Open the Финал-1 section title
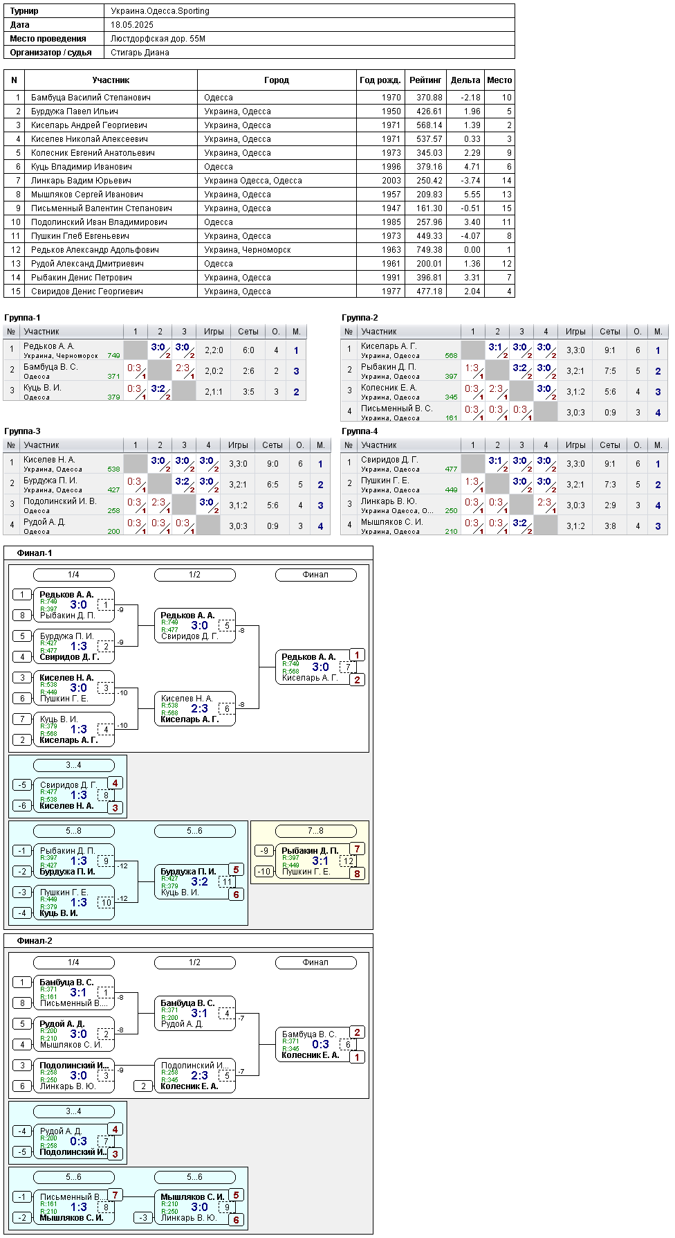 [x=35, y=553]
